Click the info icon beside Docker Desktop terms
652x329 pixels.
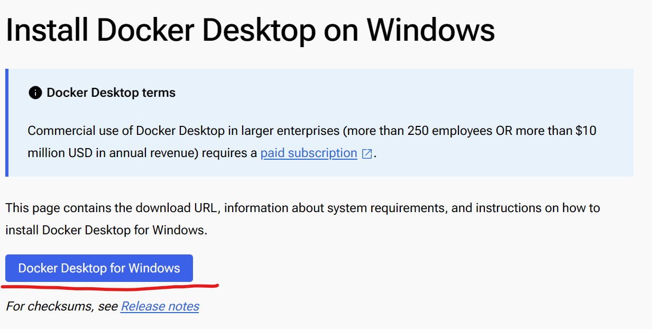[x=35, y=93]
